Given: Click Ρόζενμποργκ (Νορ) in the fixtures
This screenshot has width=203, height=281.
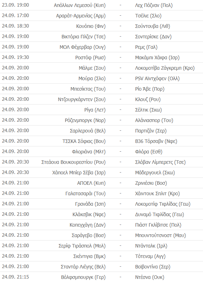Looking at the screenshot, I should [85, 120].
